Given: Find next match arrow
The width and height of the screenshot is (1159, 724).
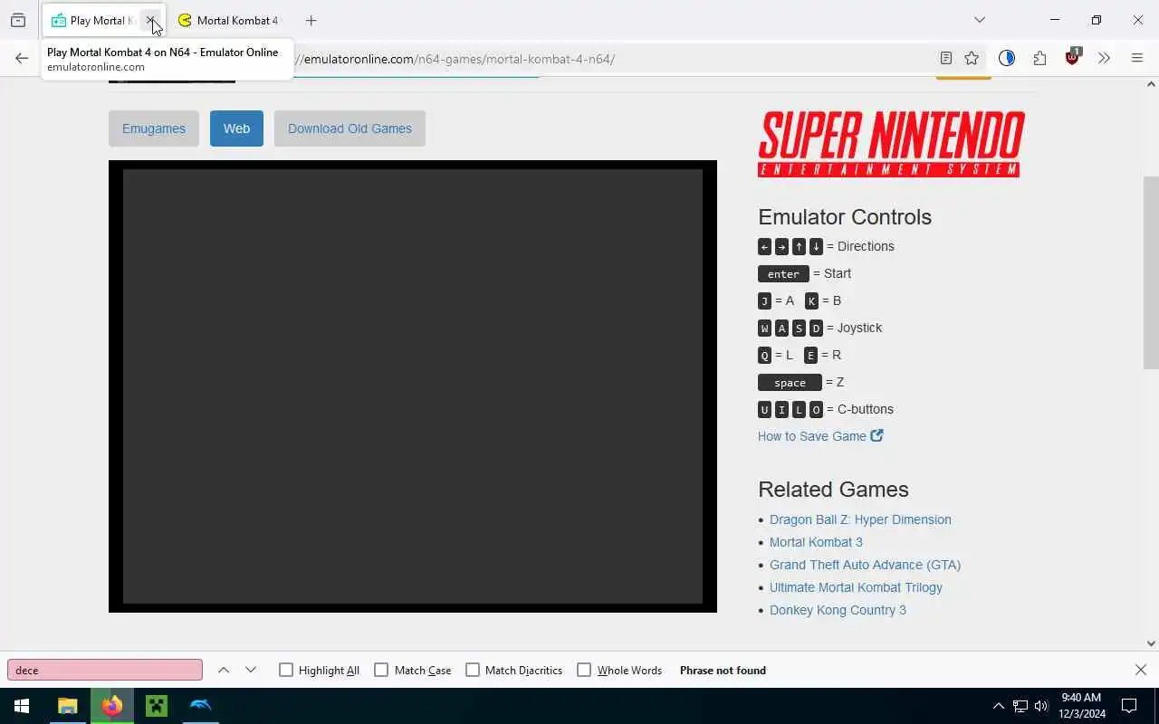Looking at the screenshot, I should pyautogui.click(x=251, y=670).
